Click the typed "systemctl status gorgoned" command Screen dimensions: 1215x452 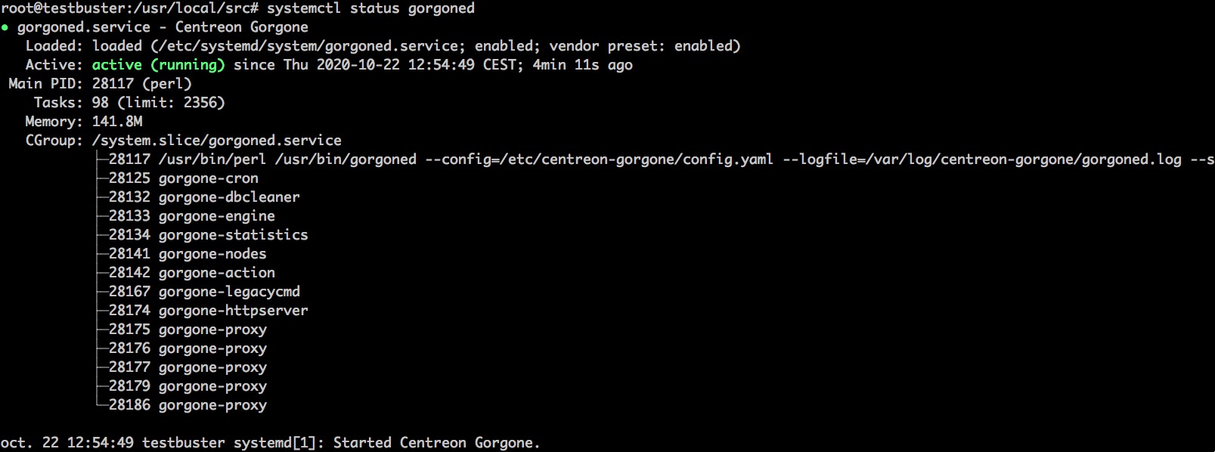pos(370,8)
